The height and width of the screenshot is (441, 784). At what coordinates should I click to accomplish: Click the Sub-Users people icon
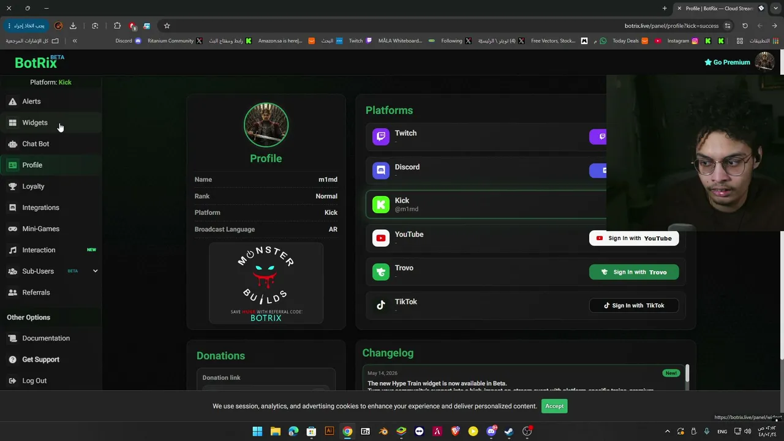[x=12, y=271]
